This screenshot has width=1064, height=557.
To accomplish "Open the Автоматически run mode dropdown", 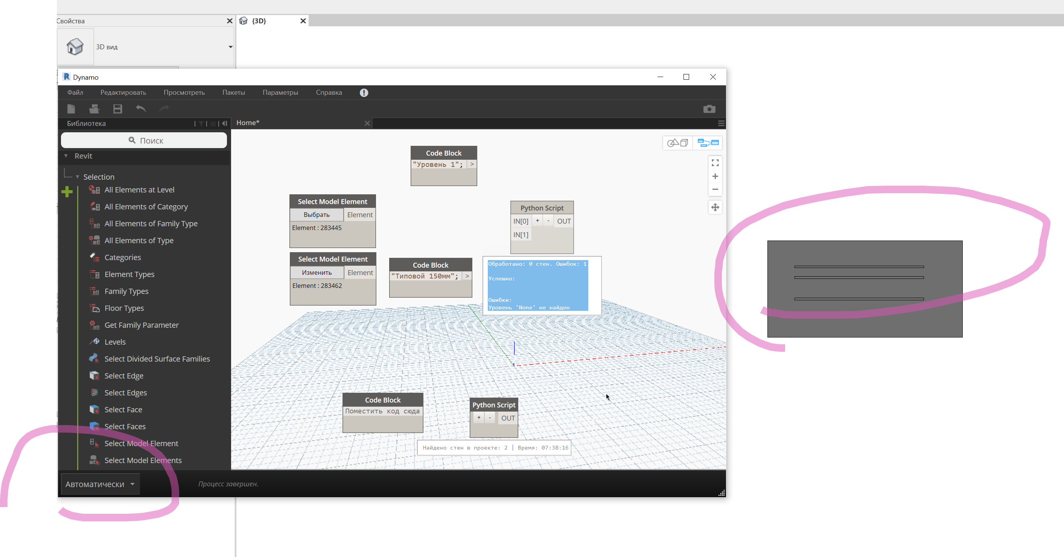I will 100,484.
